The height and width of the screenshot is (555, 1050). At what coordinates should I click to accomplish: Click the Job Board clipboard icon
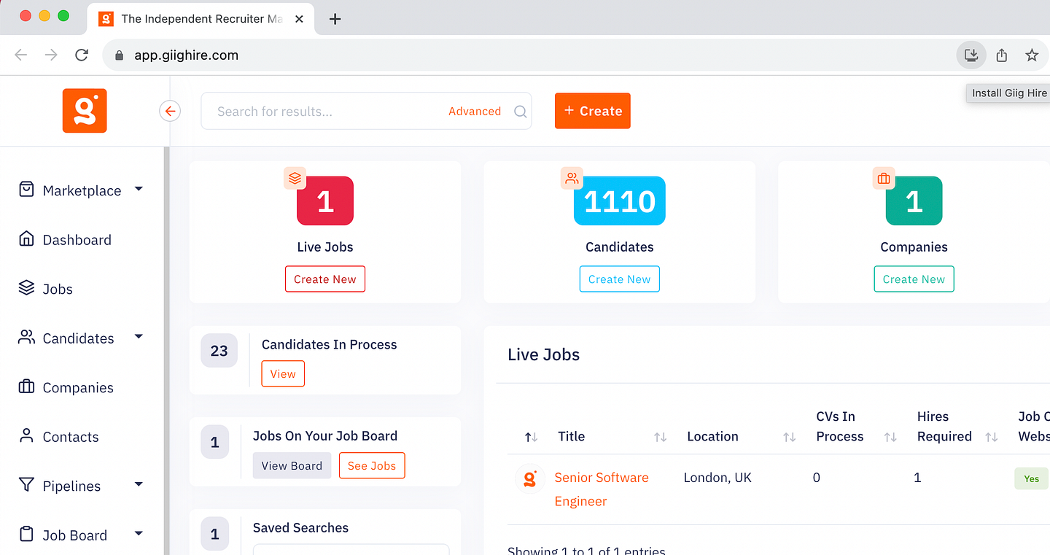pos(26,535)
